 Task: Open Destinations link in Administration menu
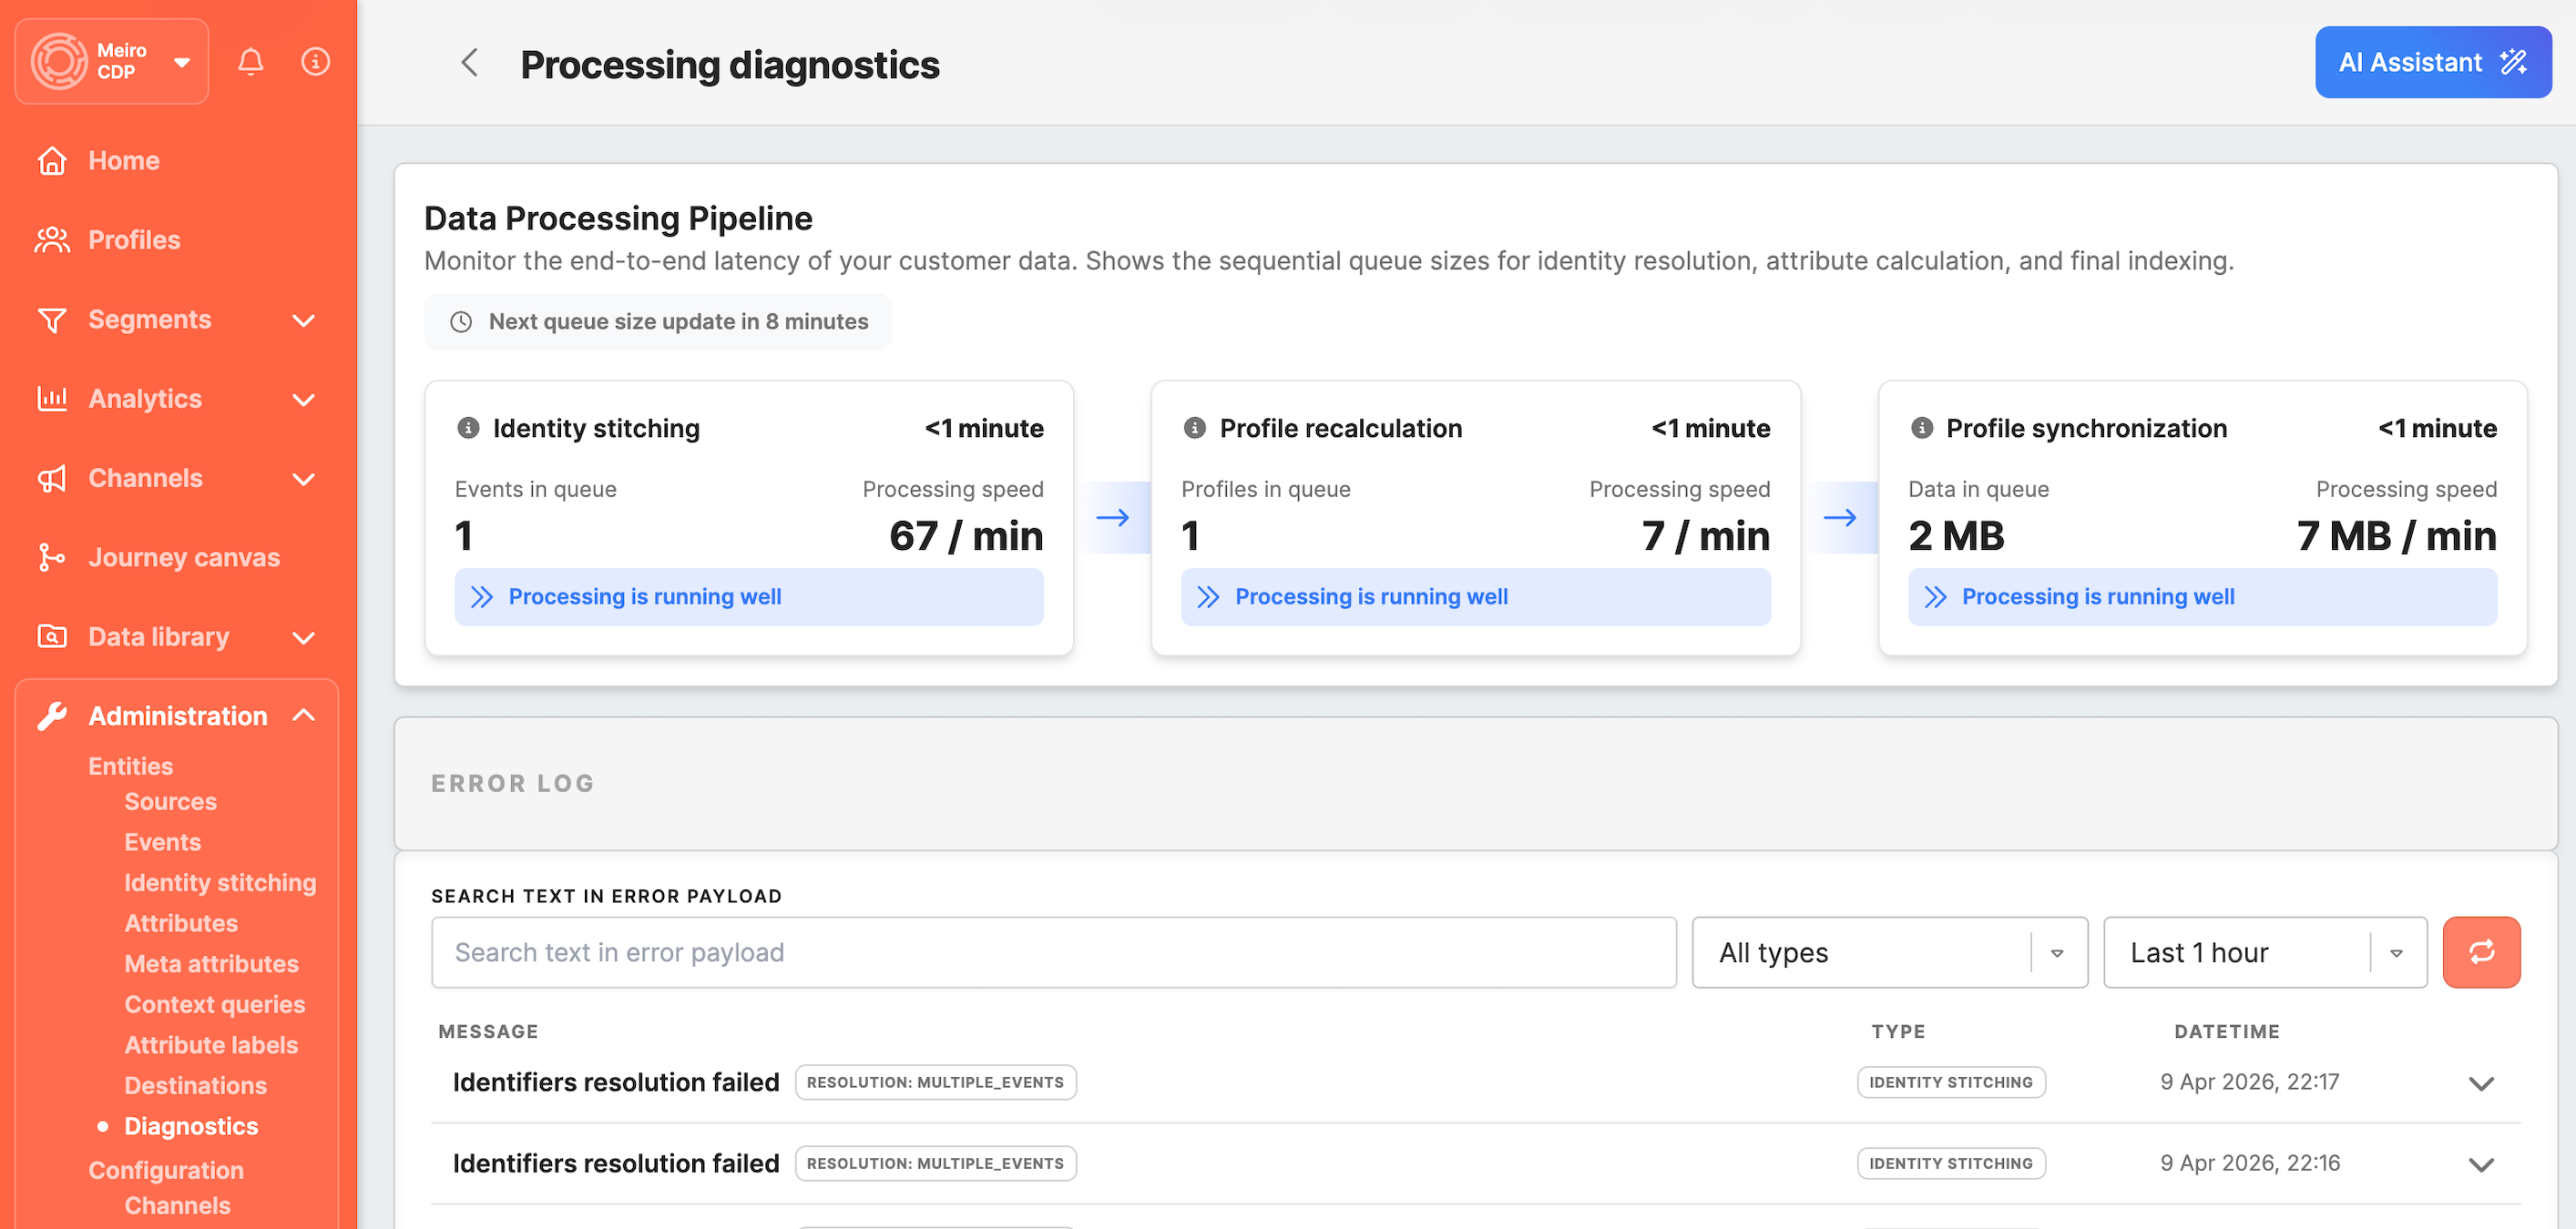point(195,1085)
